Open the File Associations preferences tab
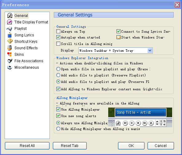 (29, 61)
